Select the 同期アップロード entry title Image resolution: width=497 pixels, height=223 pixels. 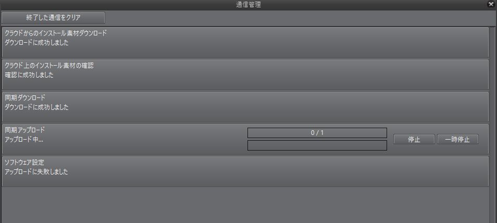pyautogui.click(x=25, y=130)
